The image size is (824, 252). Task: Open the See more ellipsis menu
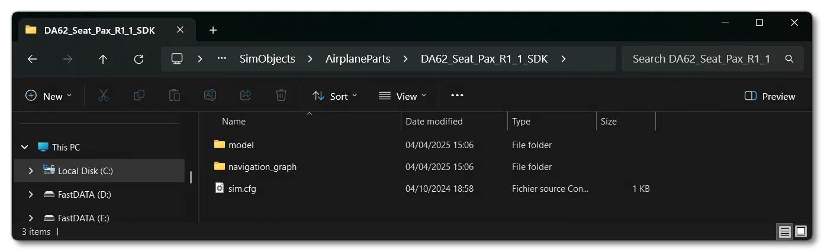[x=457, y=96]
